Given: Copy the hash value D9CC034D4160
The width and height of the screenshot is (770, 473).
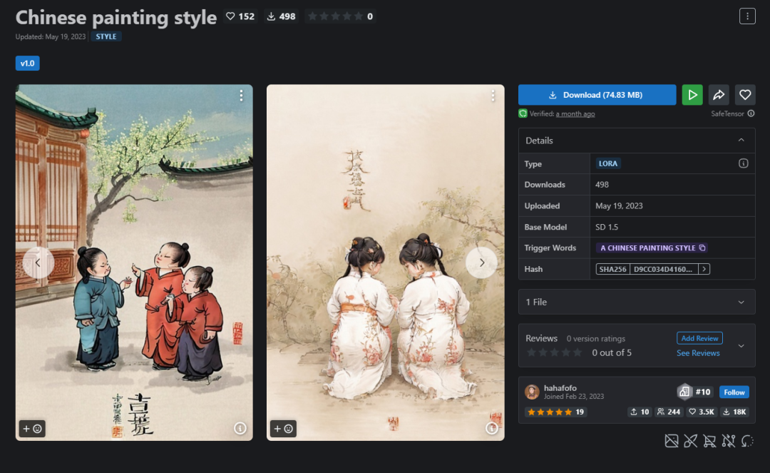Looking at the screenshot, I should point(664,269).
